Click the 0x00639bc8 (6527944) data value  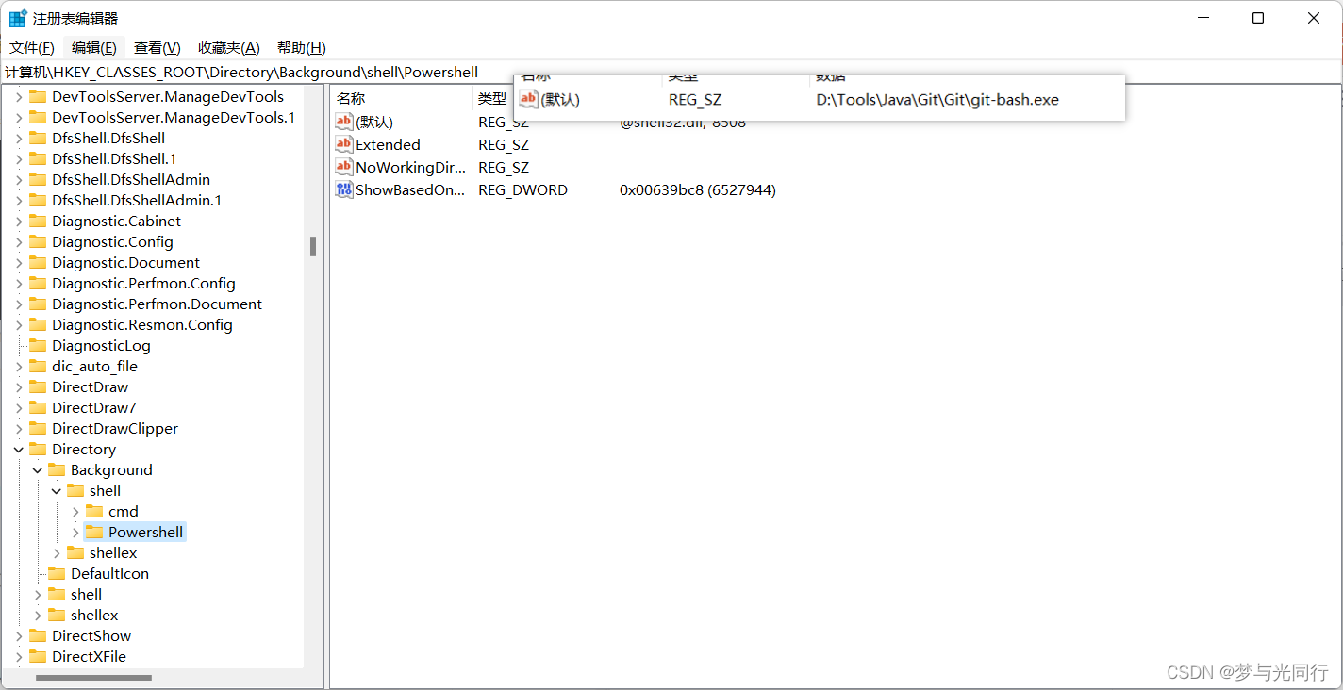tap(698, 190)
